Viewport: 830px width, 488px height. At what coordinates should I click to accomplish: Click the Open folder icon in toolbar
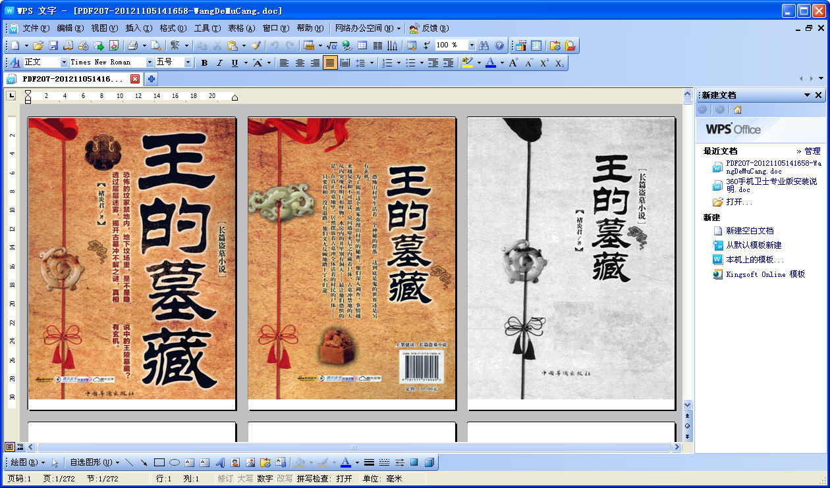pyautogui.click(x=38, y=45)
